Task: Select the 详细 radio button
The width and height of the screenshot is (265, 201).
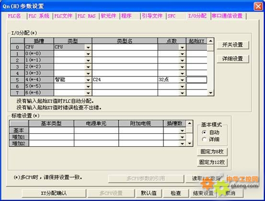Action: coord(204,139)
